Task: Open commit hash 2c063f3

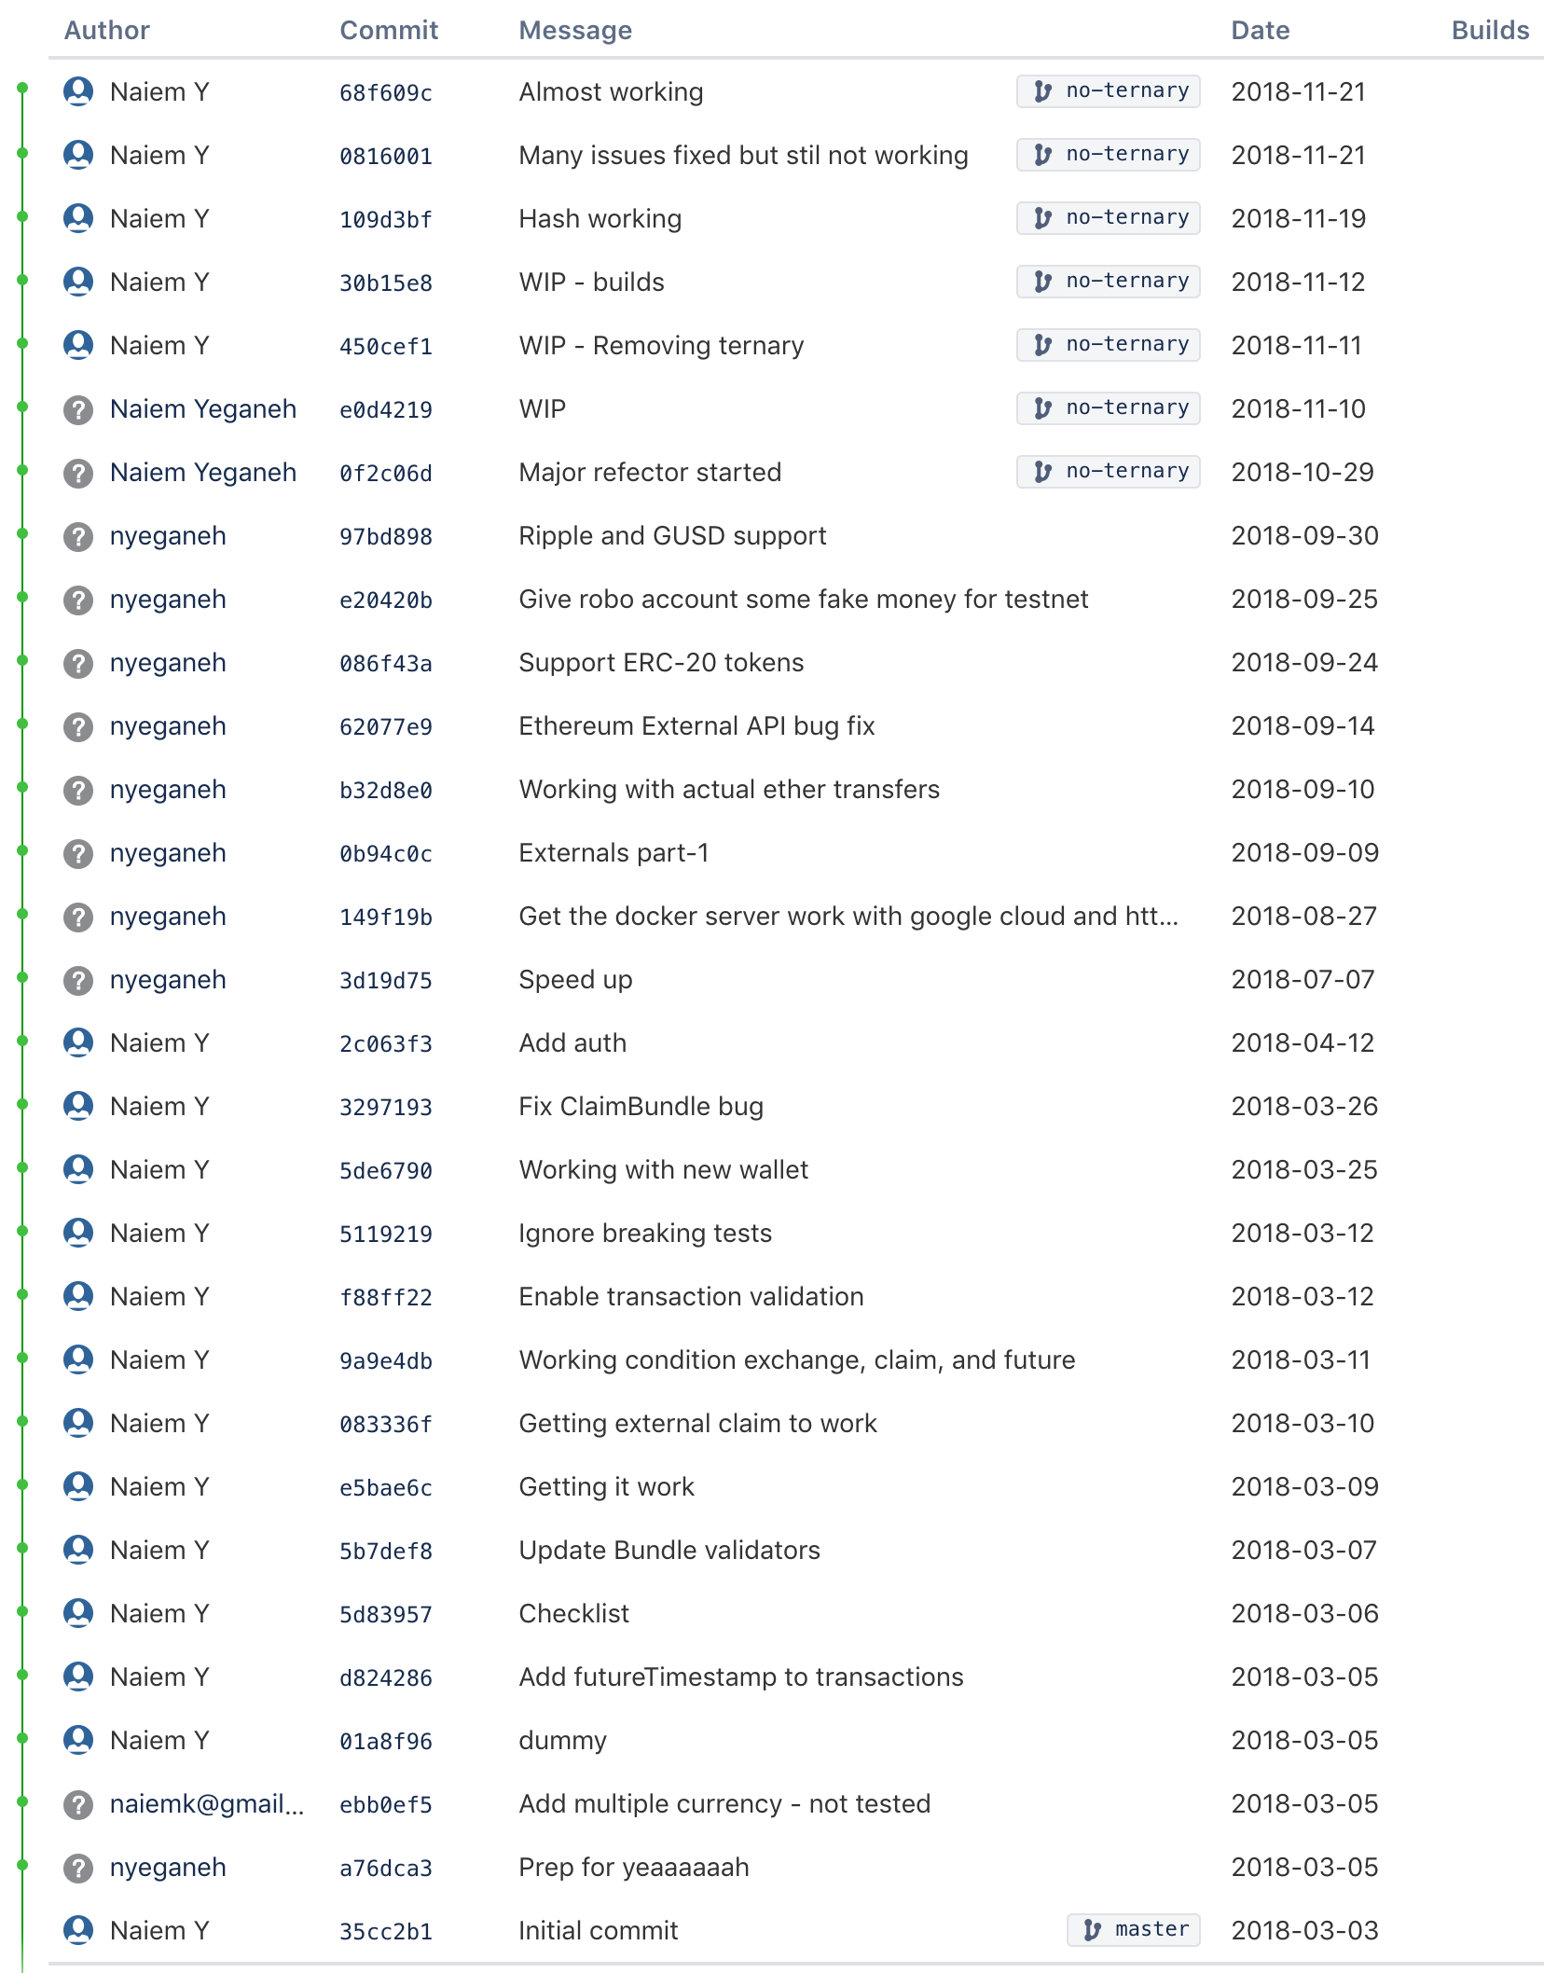Action: (385, 1043)
